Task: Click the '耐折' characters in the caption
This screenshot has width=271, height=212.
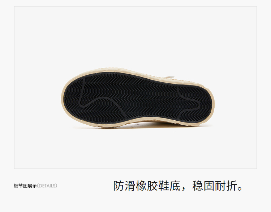Action: tap(226, 186)
